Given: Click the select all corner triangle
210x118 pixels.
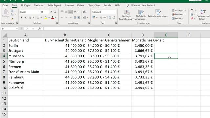Looking at the screenshot, I should [5, 35].
